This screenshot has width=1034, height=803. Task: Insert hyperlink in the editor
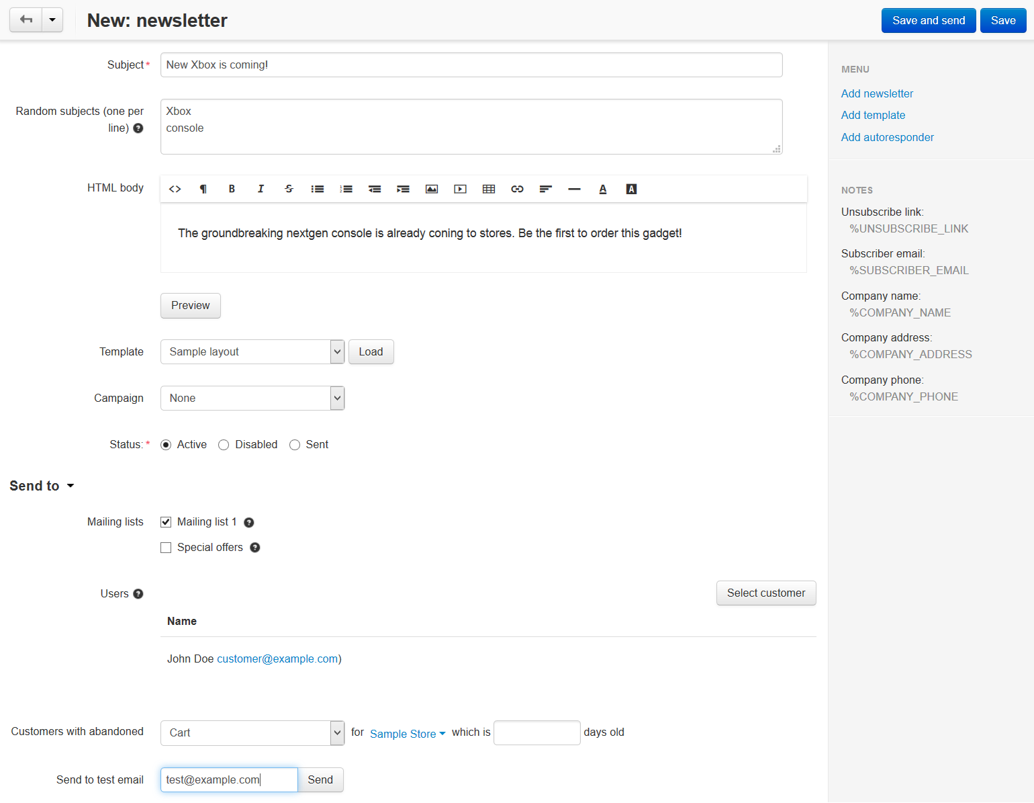coord(517,189)
